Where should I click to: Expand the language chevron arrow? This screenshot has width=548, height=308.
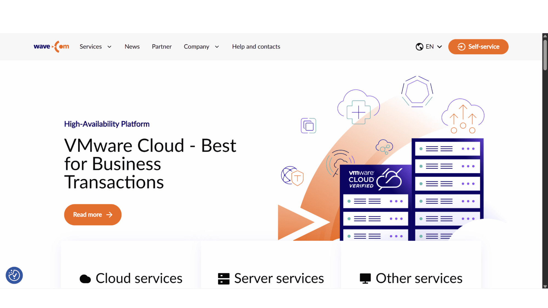click(x=439, y=47)
